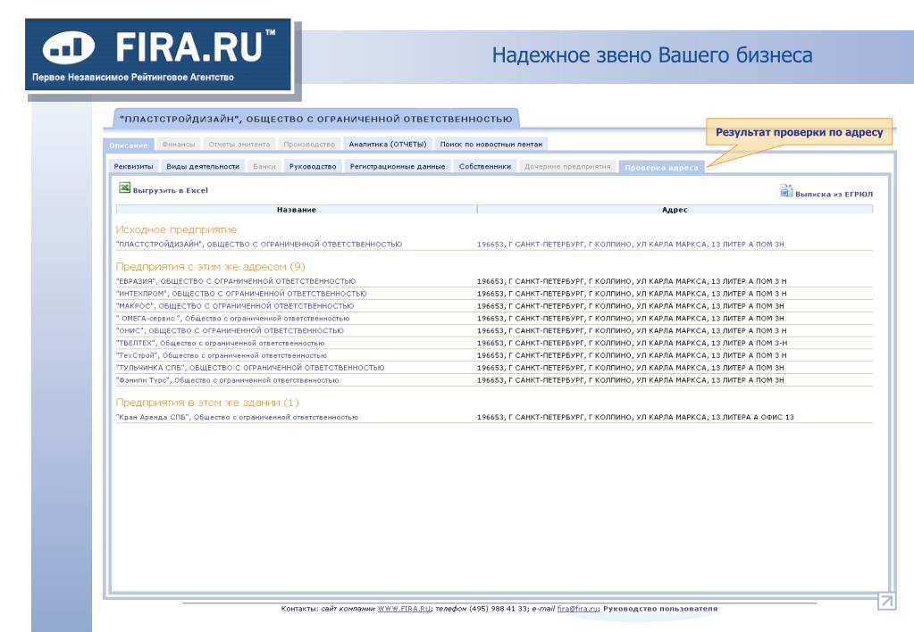Open the "ИНТЕХПРОМ" company entry
This screenshot has width=914, height=632.
click(x=241, y=294)
